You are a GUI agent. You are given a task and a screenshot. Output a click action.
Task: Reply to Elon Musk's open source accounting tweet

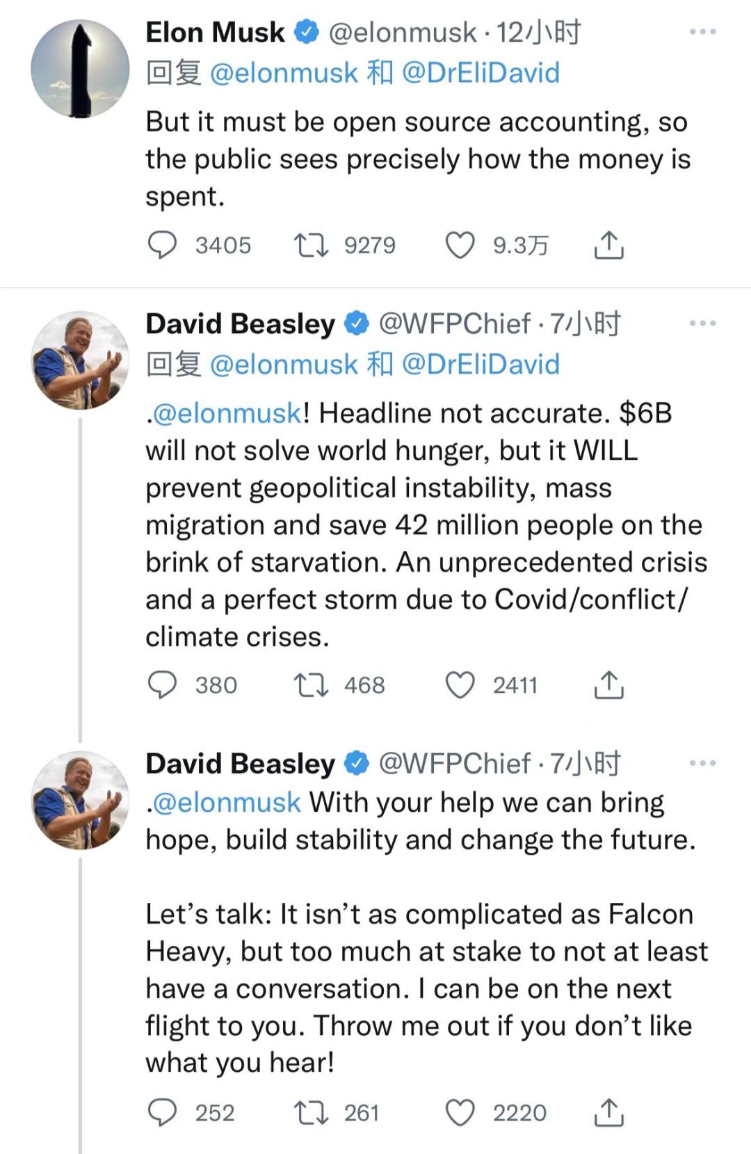pos(163,245)
